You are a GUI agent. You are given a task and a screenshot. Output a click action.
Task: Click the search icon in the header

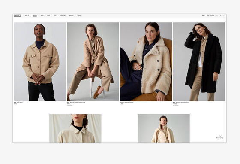point(217,15)
